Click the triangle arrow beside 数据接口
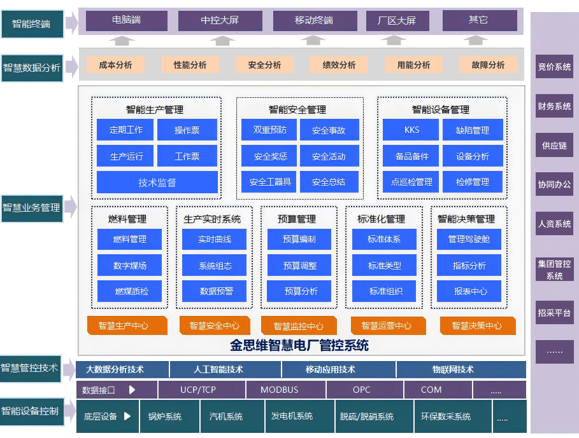Image resolution: width=579 pixels, height=438 pixels. click(132, 390)
